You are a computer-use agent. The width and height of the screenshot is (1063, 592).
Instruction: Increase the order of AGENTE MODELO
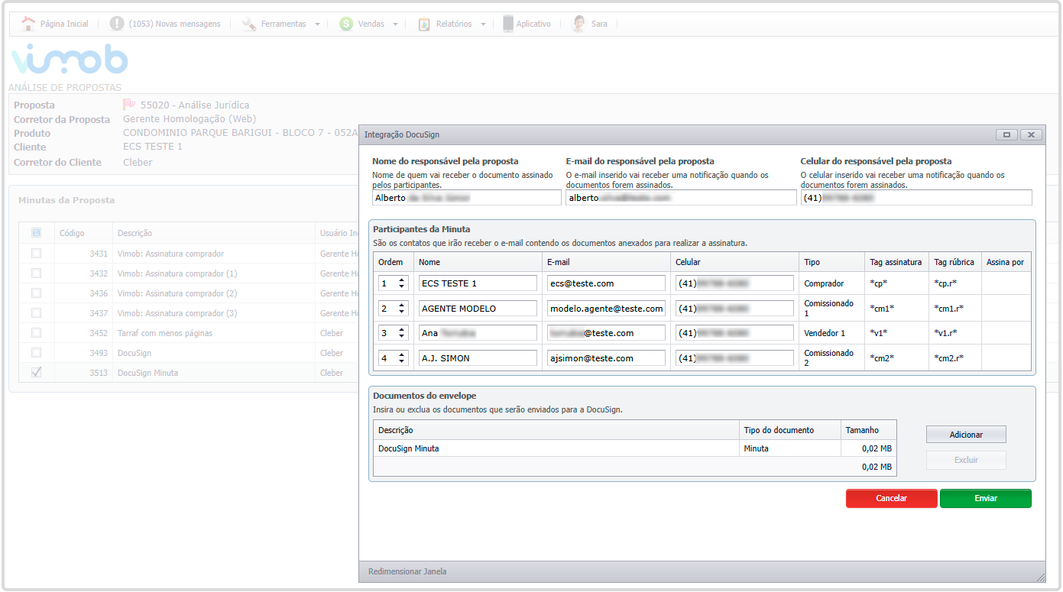tap(401, 305)
